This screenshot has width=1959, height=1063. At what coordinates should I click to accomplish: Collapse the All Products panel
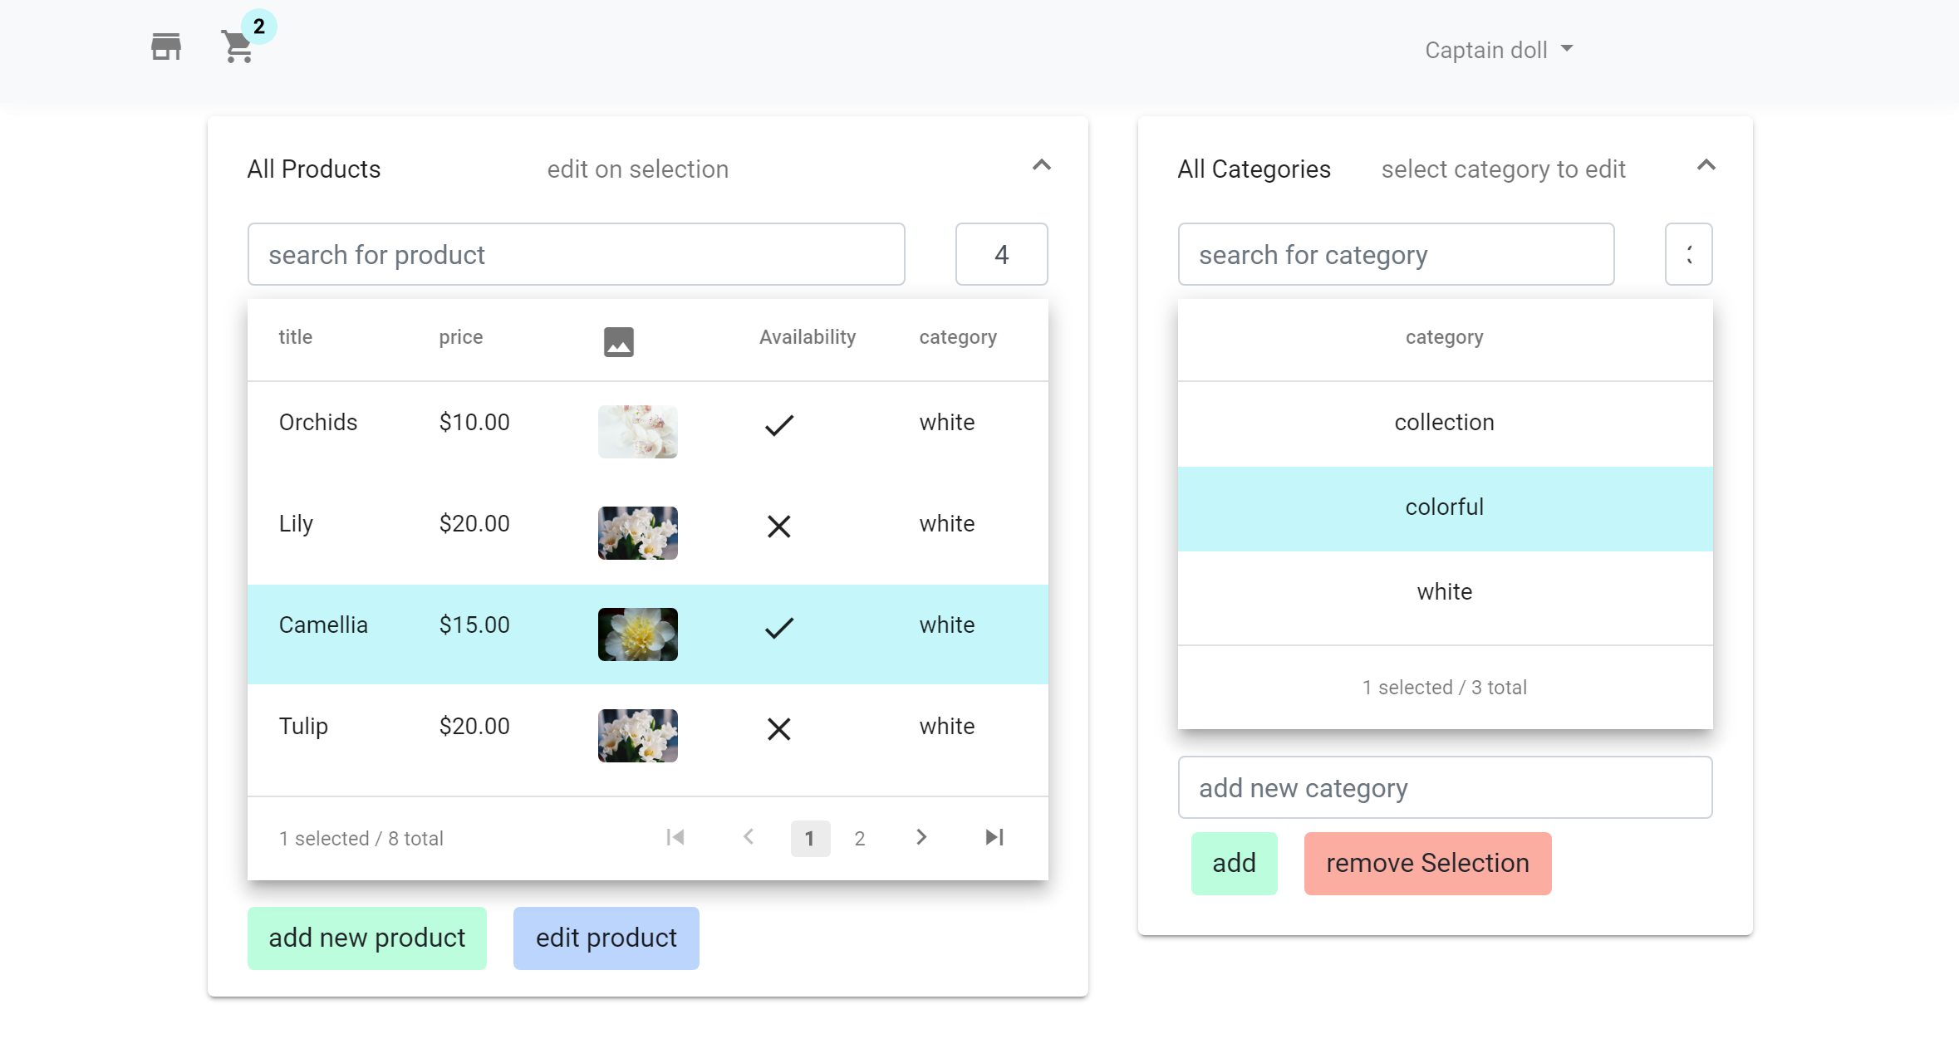point(1042,165)
